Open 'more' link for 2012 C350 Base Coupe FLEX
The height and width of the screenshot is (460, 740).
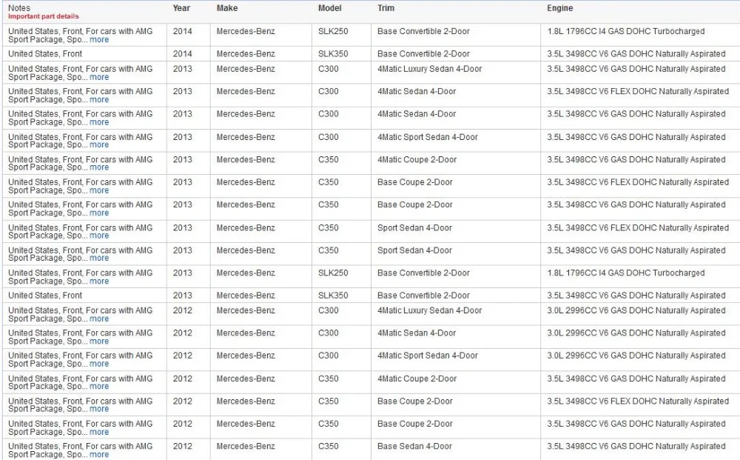[x=99, y=409]
